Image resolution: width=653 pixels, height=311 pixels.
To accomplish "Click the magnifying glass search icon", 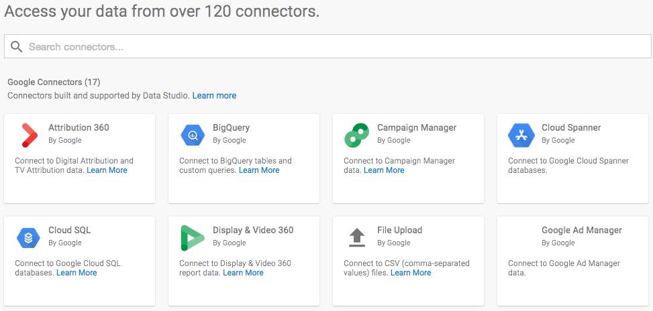I will pyautogui.click(x=17, y=47).
